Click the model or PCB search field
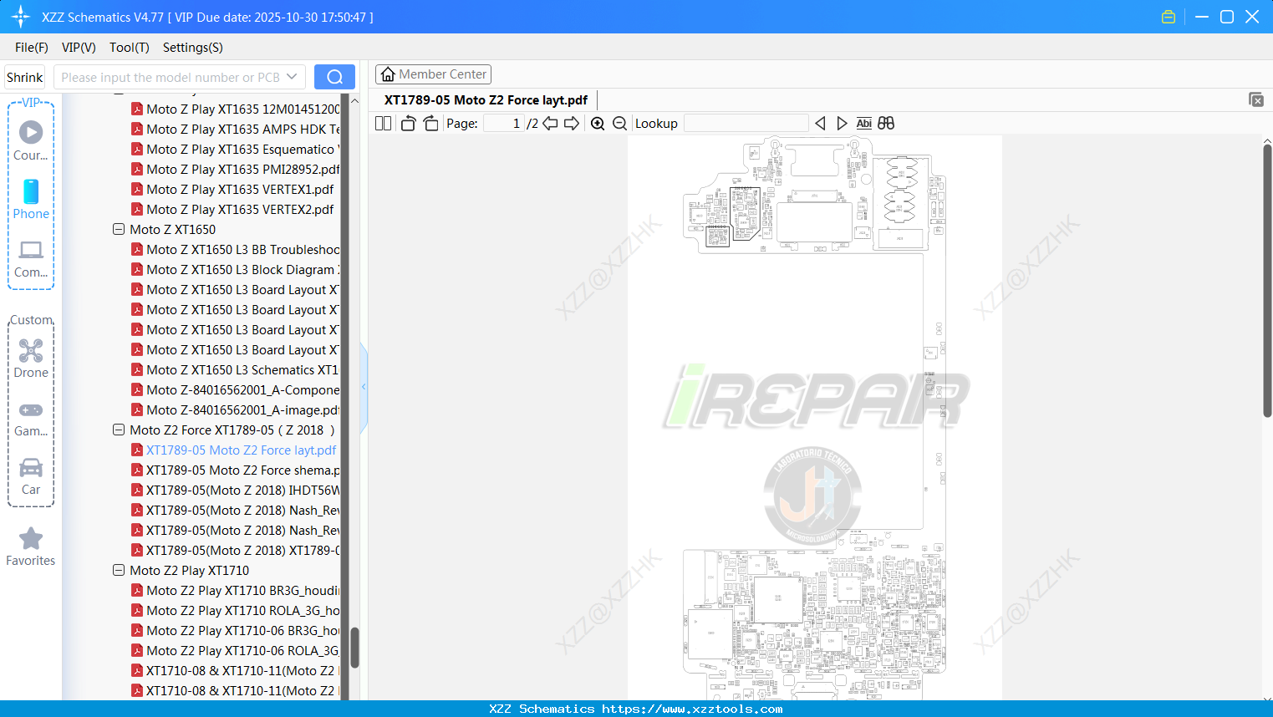The image size is (1273, 717). (171, 77)
